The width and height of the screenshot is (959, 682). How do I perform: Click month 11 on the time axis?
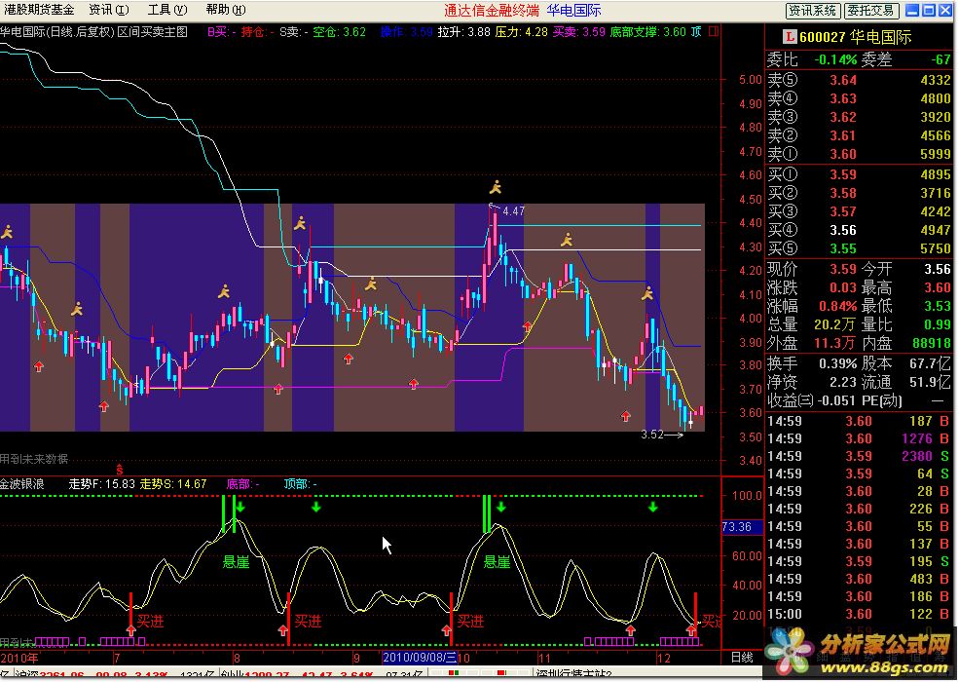click(x=544, y=658)
